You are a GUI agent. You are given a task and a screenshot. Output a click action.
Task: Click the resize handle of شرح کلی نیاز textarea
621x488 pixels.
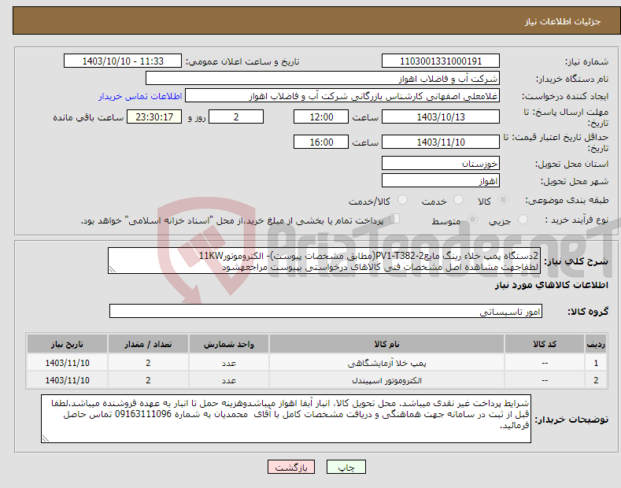113,269
